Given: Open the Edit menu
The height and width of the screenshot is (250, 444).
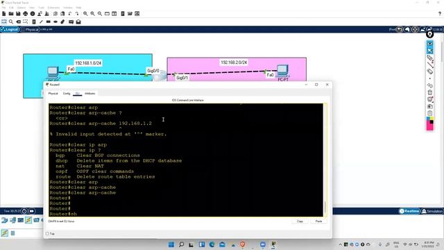Looking at the screenshot, I should (x=11, y=8).
